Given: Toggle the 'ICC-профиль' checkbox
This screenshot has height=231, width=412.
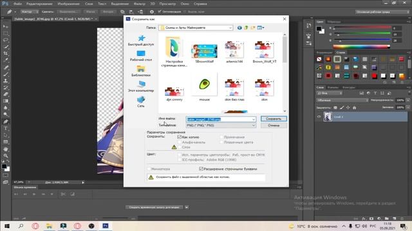Looking at the screenshot, I should pyautogui.click(x=180, y=160).
